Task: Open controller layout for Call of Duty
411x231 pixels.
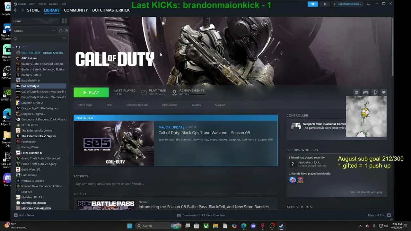Action: [x=366, y=92]
